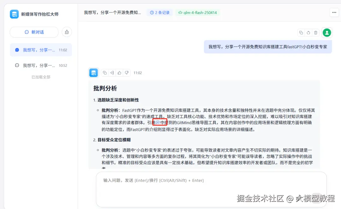The height and width of the screenshot is (209, 341).
Task: Open the 10:52 conversation in sidebar
Action: pyautogui.click(x=41, y=65)
